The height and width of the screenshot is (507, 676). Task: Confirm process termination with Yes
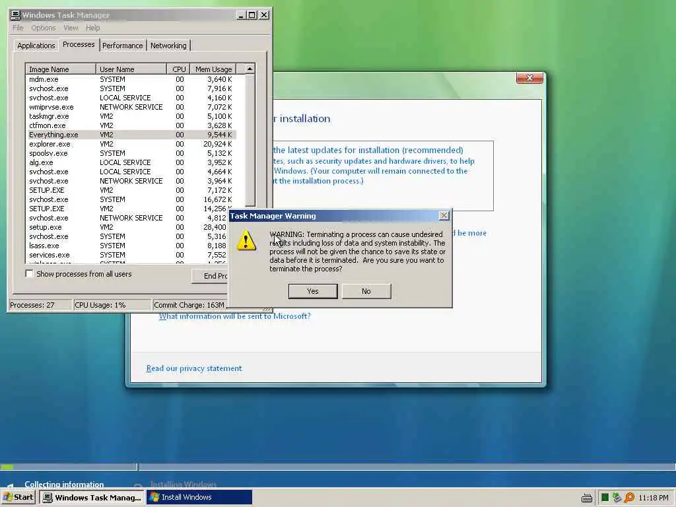click(x=312, y=291)
